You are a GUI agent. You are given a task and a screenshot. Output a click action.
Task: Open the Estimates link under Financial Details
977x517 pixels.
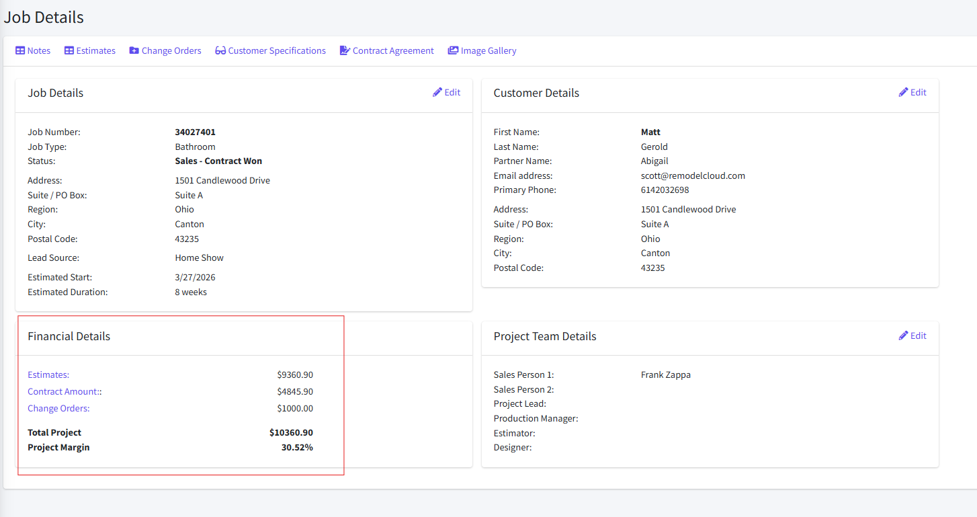point(48,375)
